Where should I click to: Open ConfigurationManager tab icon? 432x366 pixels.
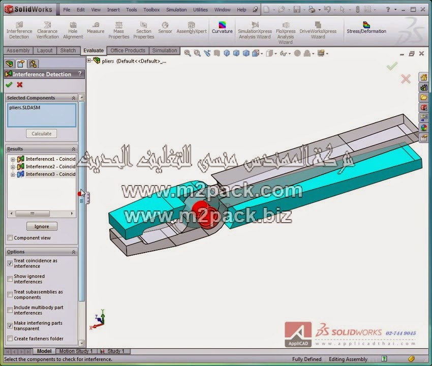33,64
